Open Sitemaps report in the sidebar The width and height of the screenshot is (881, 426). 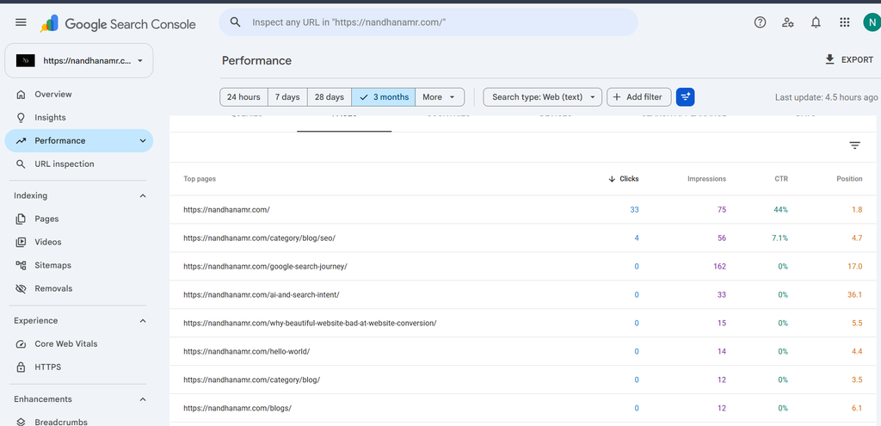coord(78,265)
